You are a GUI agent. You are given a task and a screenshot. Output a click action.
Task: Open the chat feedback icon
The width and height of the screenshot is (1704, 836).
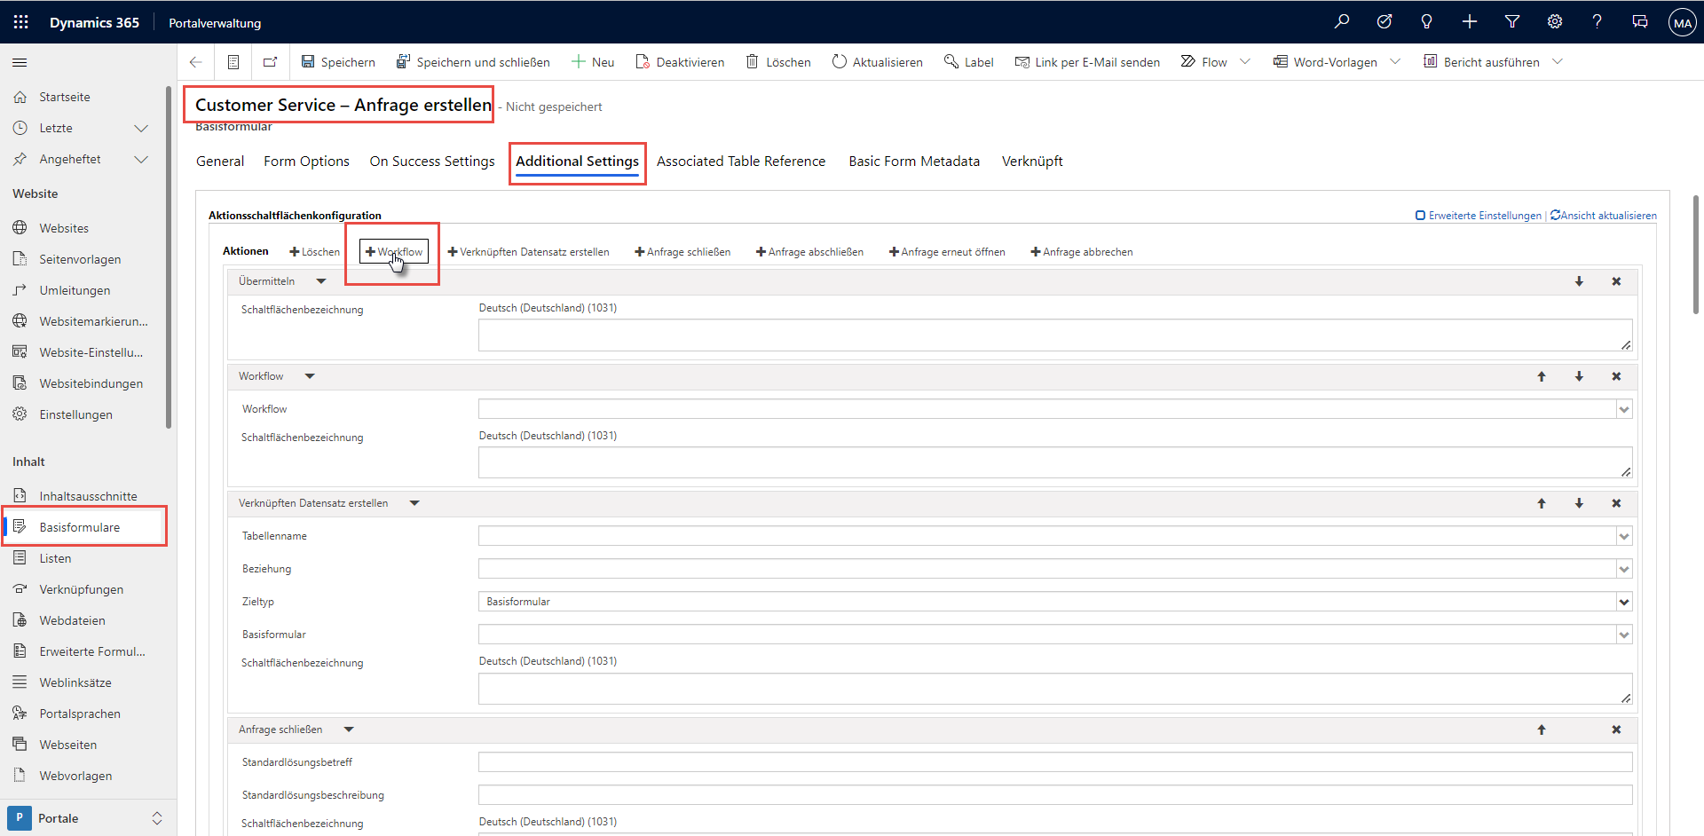click(1640, 22)
